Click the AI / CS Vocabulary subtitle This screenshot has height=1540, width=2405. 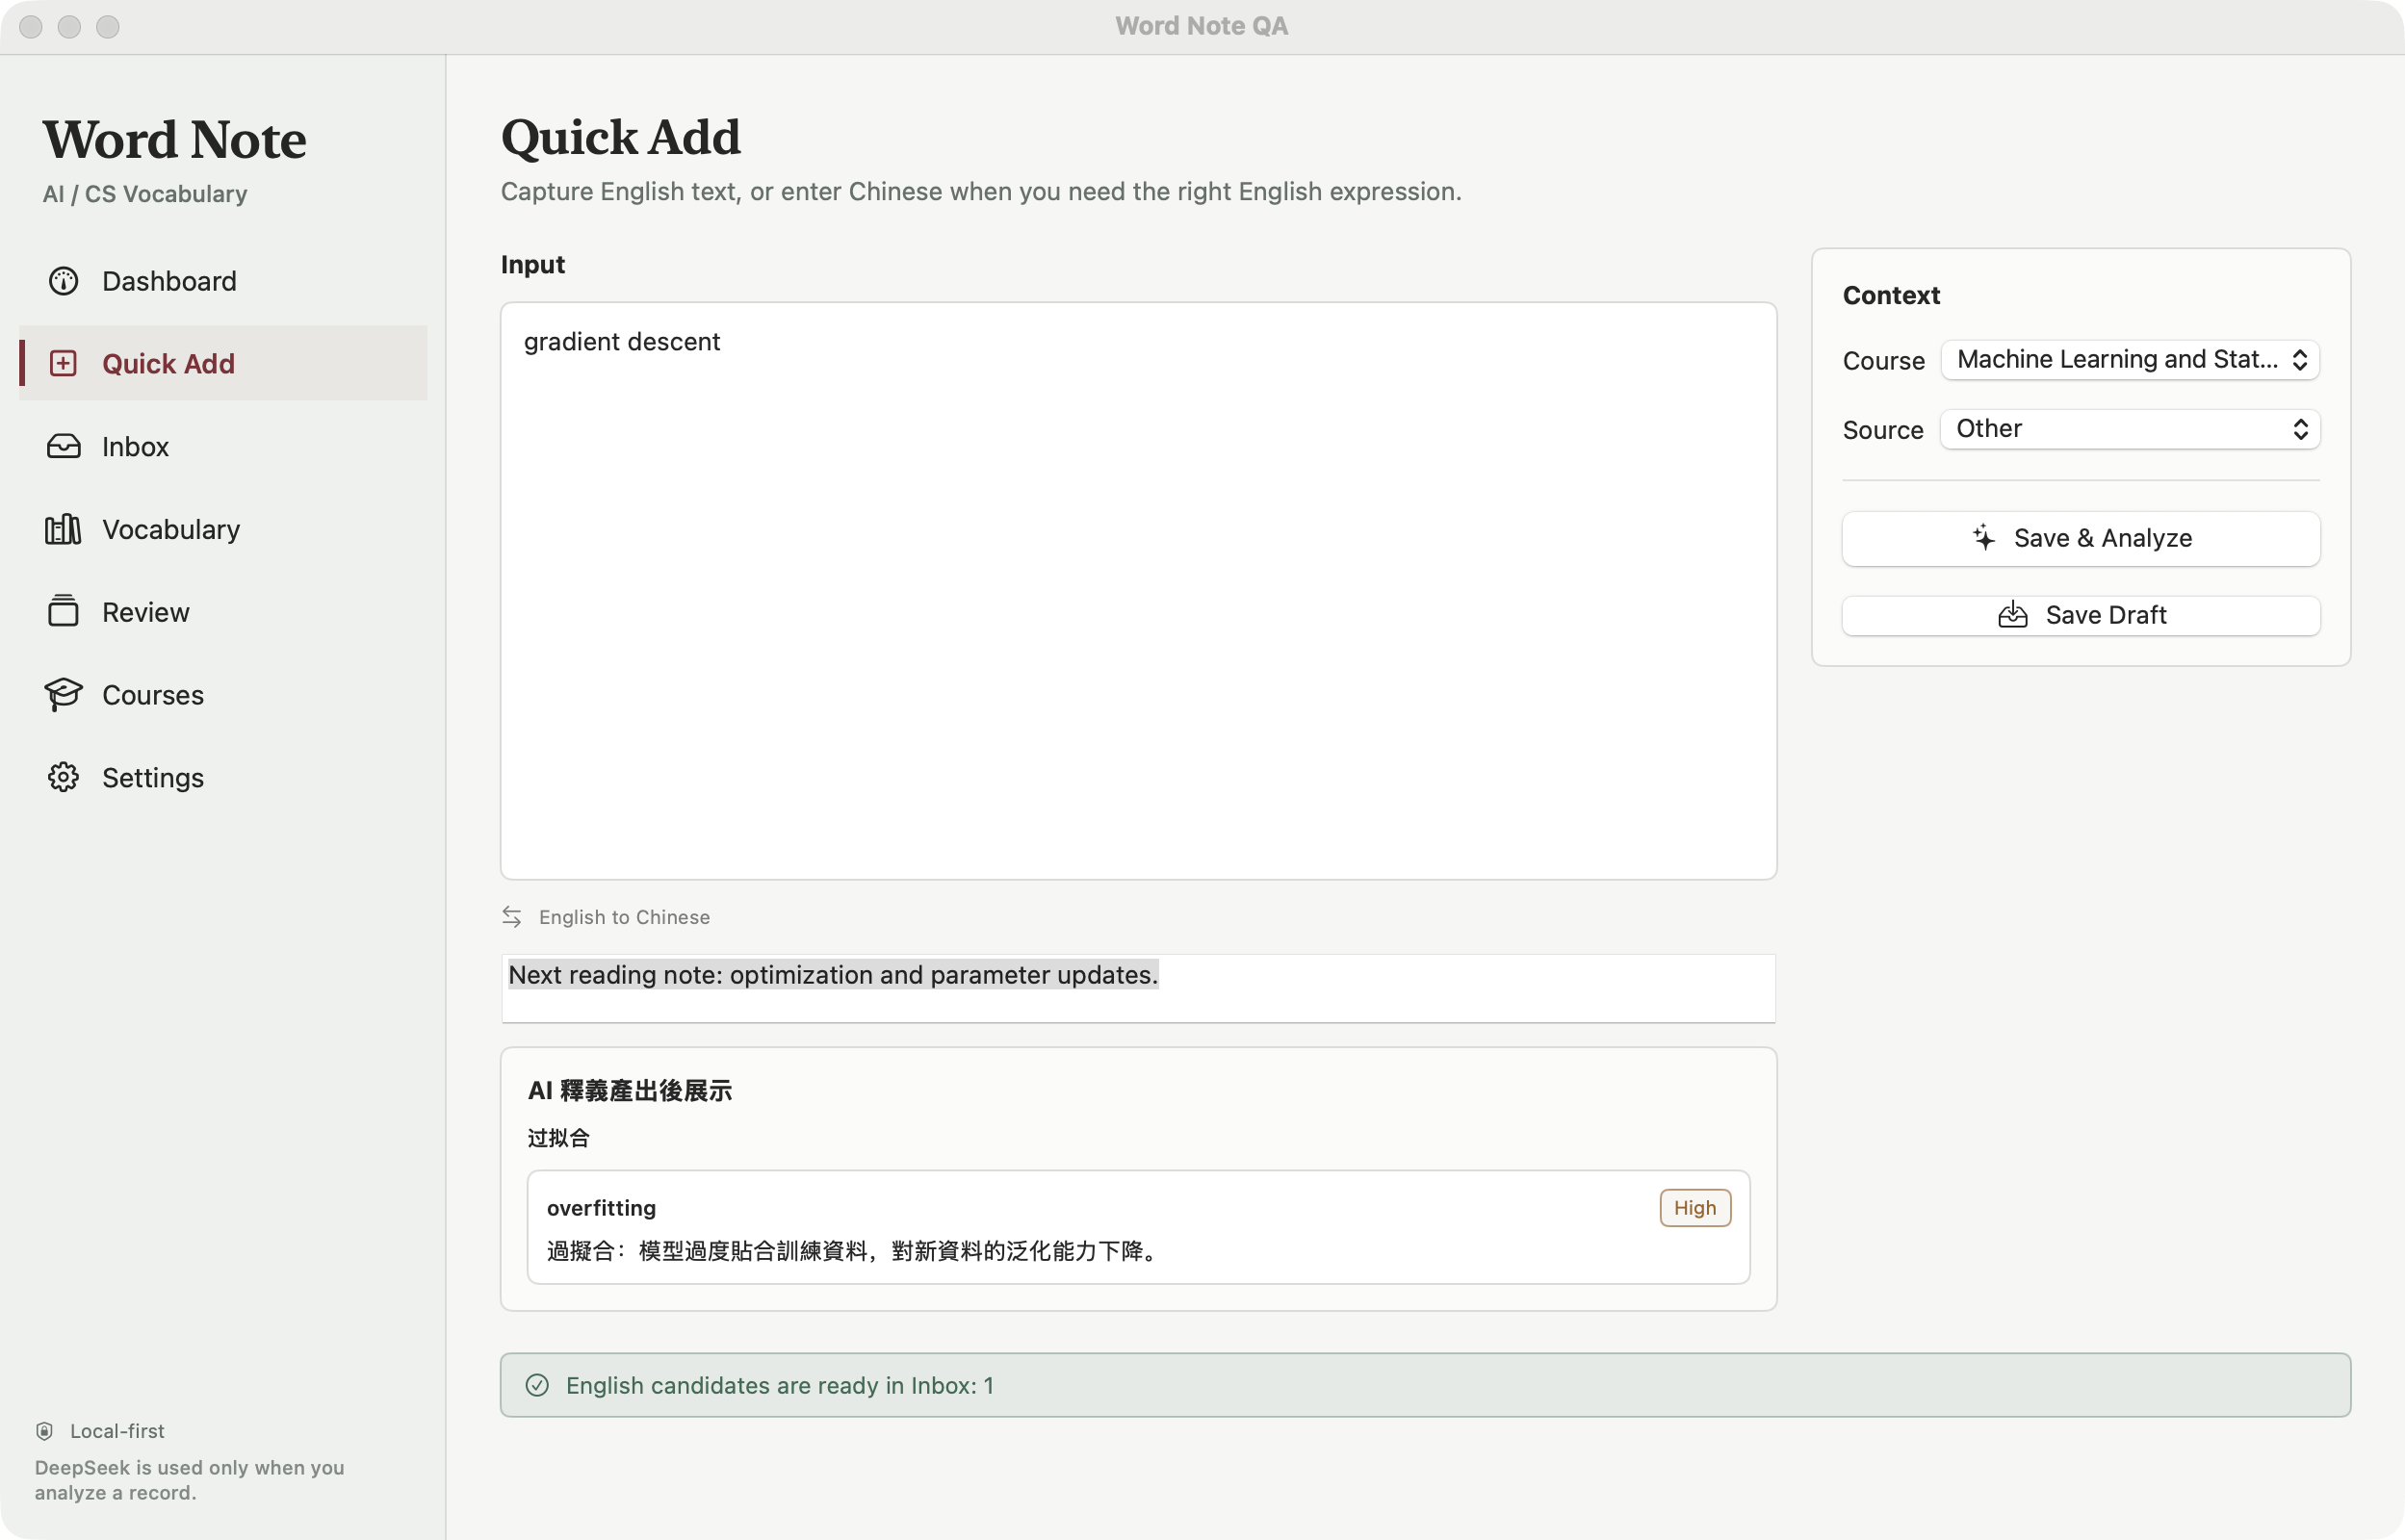coord(145,194)
